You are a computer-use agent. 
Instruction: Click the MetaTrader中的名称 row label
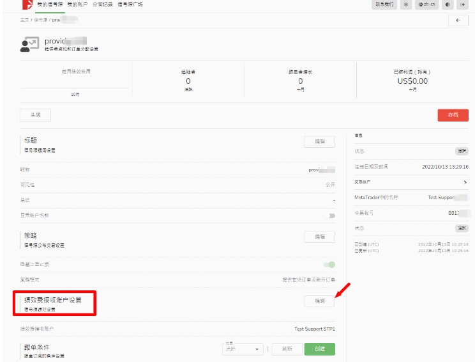376,198
